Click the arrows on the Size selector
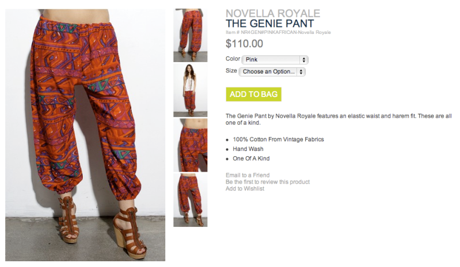 301,72
